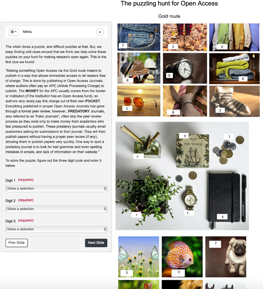
Task: Select the pug puppy image labeled 7
Action: (x=226, y=257)
